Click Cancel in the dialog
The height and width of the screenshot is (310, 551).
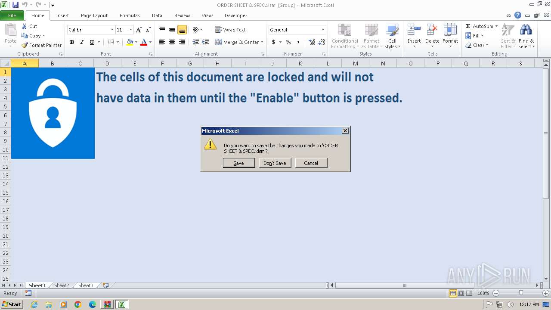[x=311, y=163]
